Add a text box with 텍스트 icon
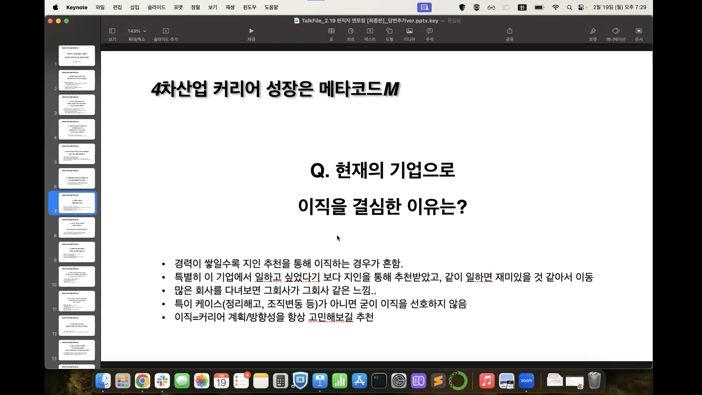 (x=370, y=31)
